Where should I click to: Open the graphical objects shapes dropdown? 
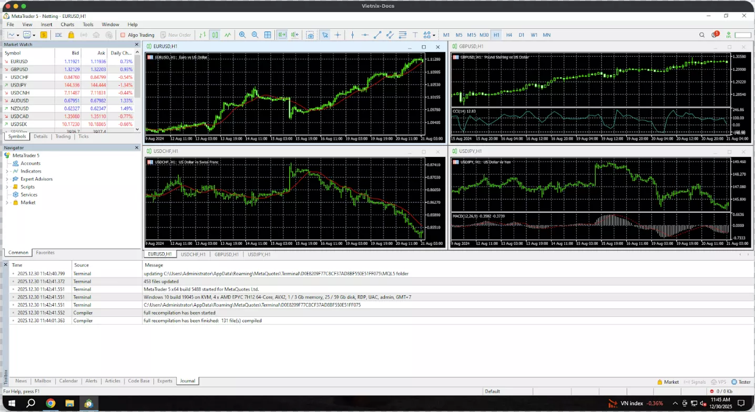tap(429, 35)
